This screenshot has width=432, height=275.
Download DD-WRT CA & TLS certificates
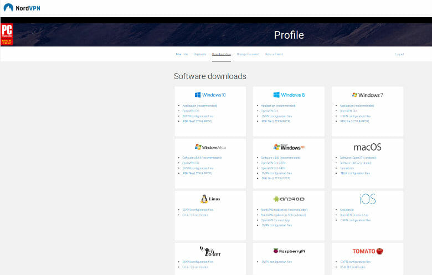pos(196,267)
